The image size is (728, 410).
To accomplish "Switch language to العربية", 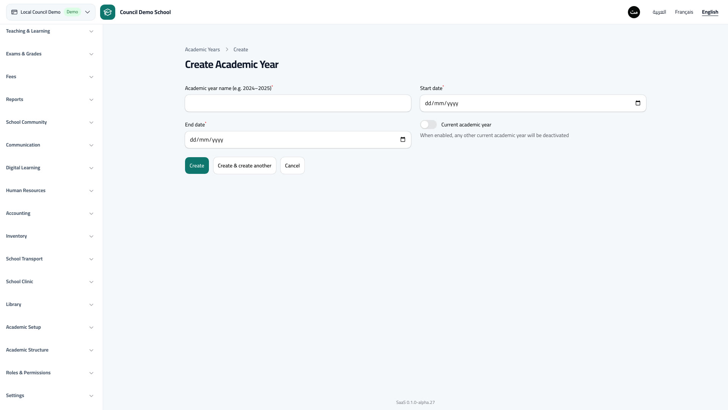I will pyautogui.click(x=659, y=12).
